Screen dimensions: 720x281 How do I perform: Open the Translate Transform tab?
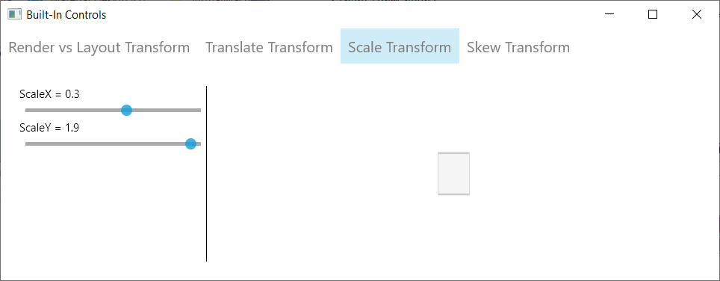pyautogui.click(x=269, y=47)
